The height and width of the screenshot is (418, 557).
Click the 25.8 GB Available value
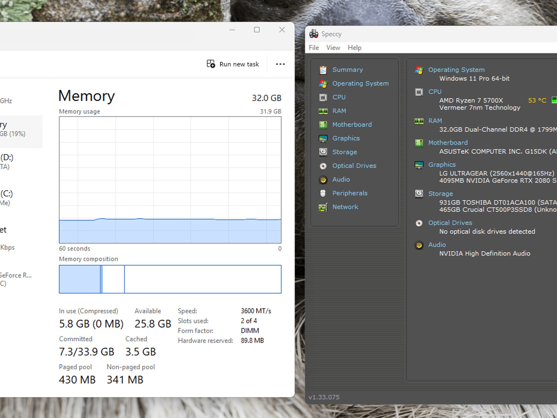point(153,324)
